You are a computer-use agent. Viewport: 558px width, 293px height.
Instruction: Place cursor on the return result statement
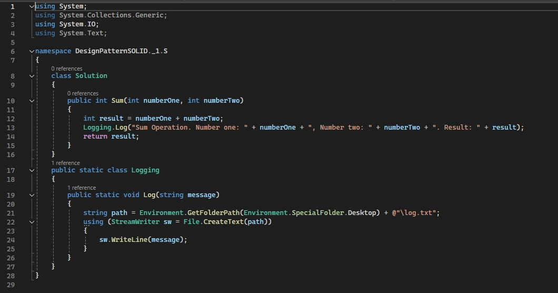pos(111,136)
